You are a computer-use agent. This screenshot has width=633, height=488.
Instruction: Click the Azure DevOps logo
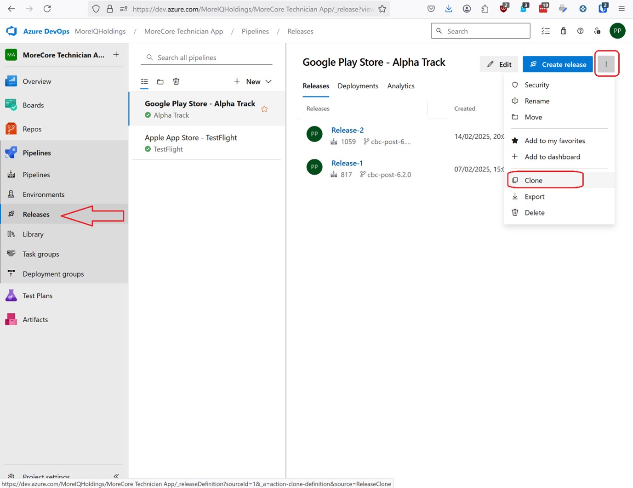[11, 31]
